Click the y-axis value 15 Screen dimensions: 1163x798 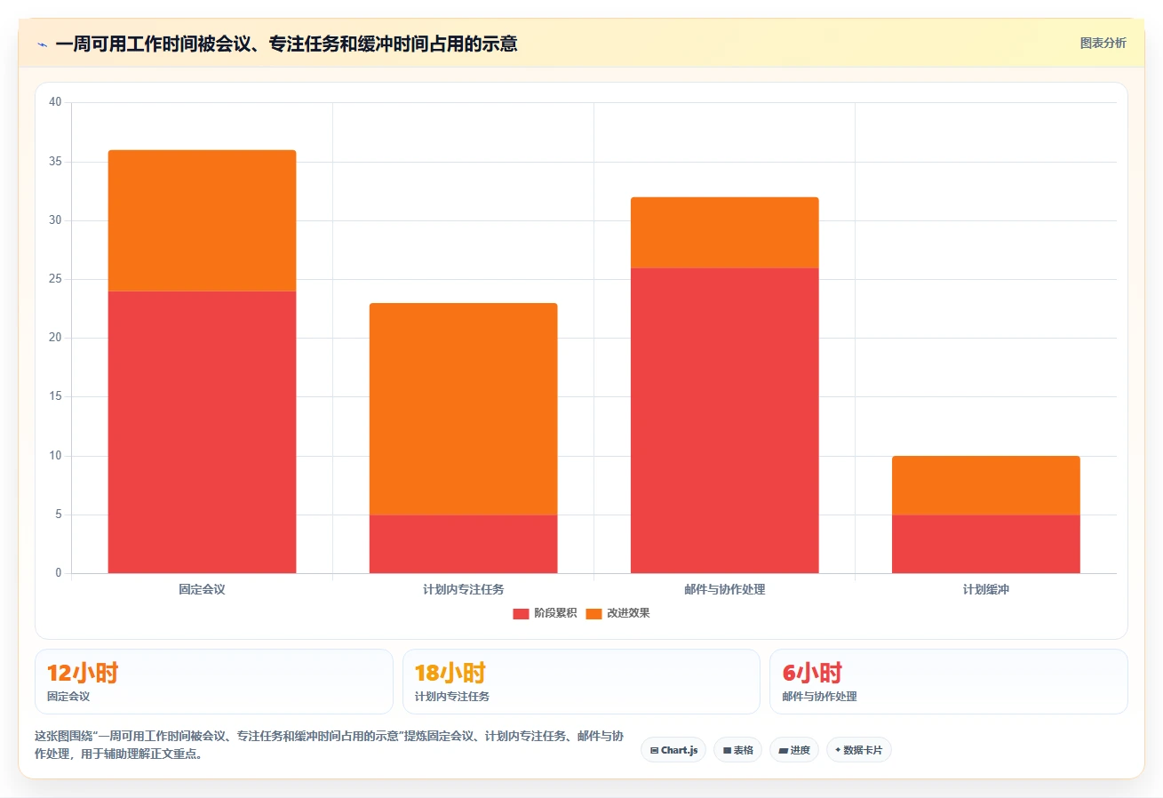pos(55,396)
